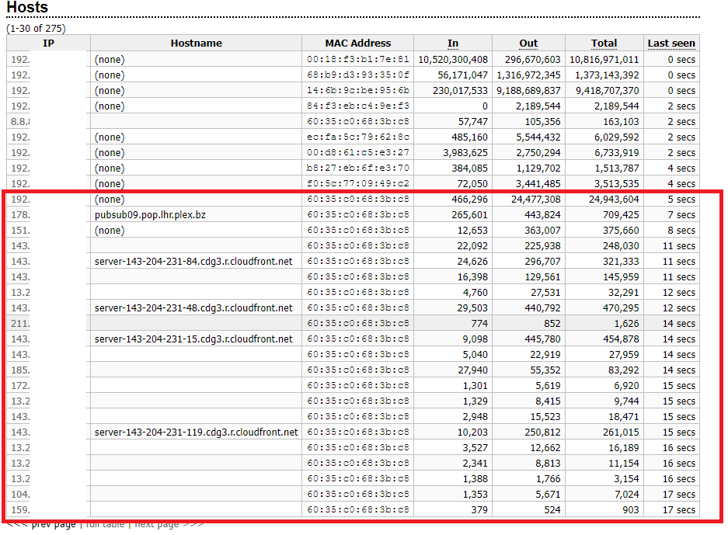Open the full table link
This screenshot has height=535, width=728.
click(x=105, y=524)
